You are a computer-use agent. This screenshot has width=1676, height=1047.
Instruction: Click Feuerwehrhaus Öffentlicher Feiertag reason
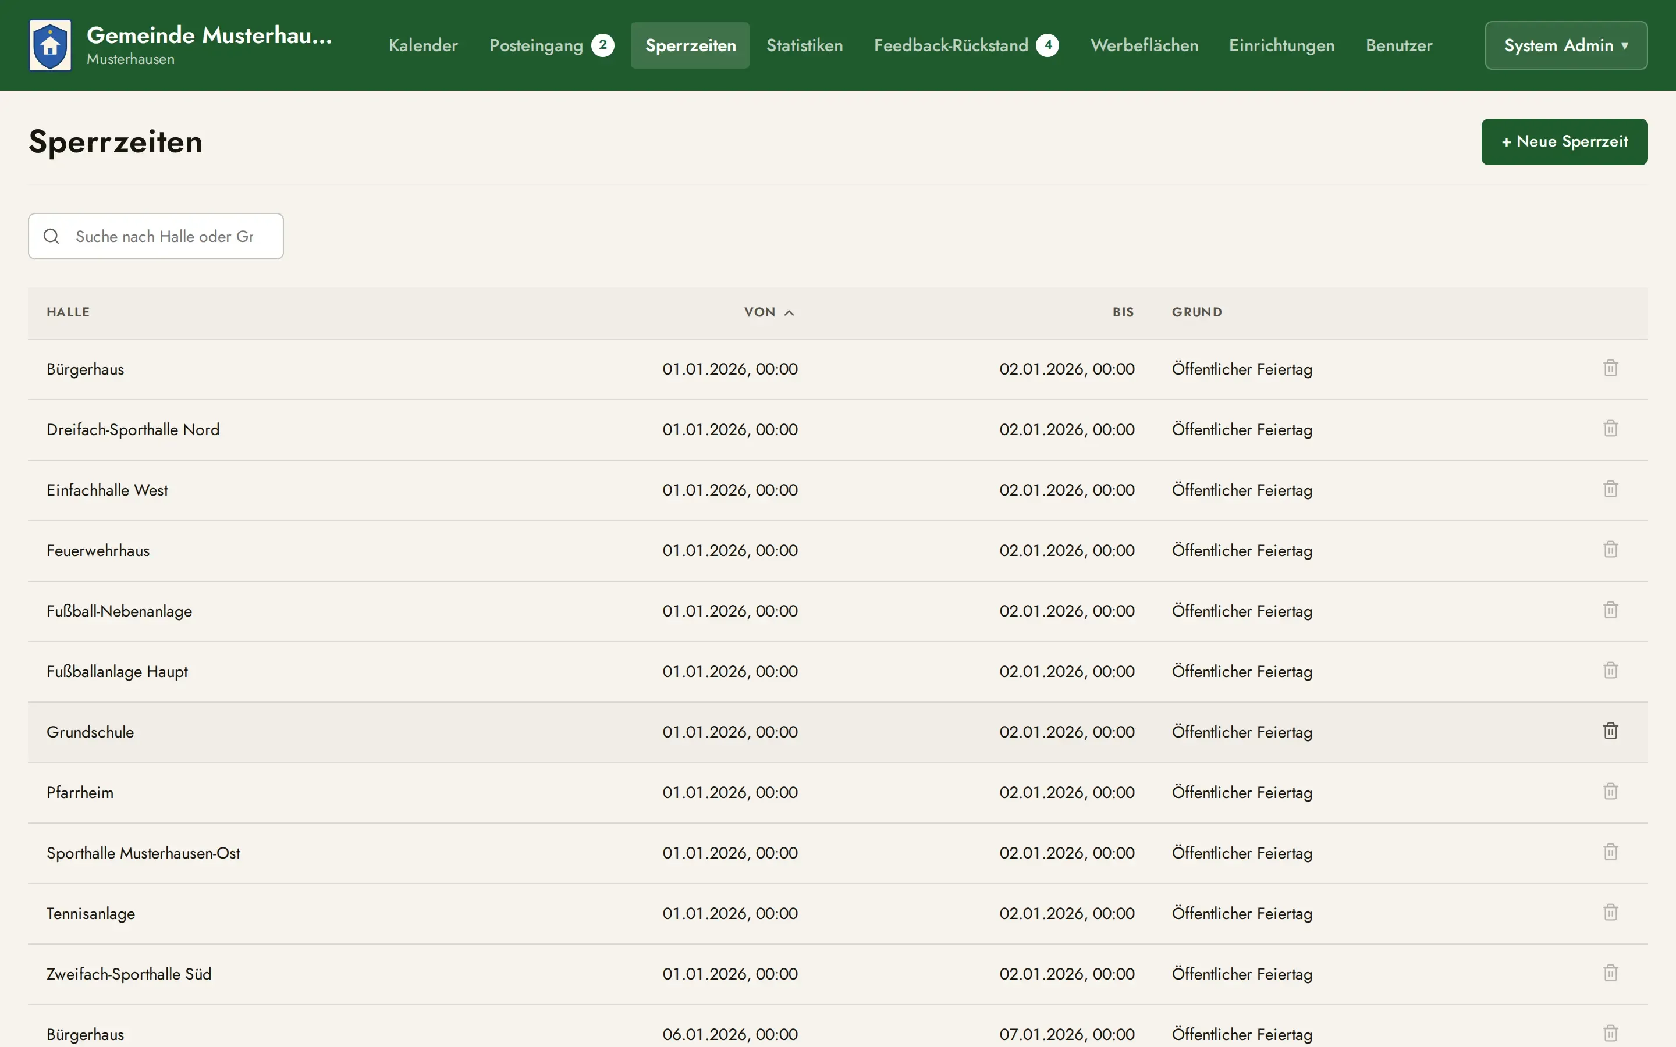coord(1242,550)
